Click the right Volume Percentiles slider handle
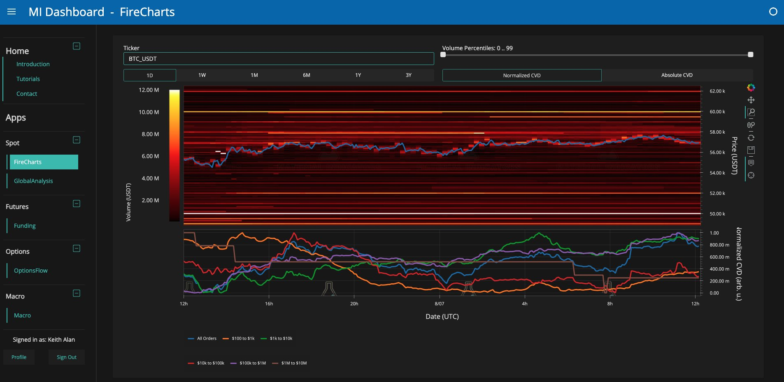 (751, 55)
